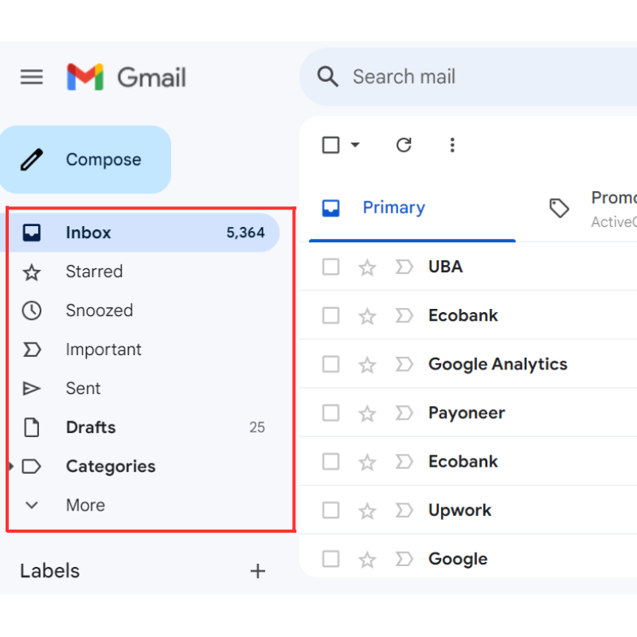637x637 pixels.
Task: Click the search magnifier icon
Action: tap(327, 76)
